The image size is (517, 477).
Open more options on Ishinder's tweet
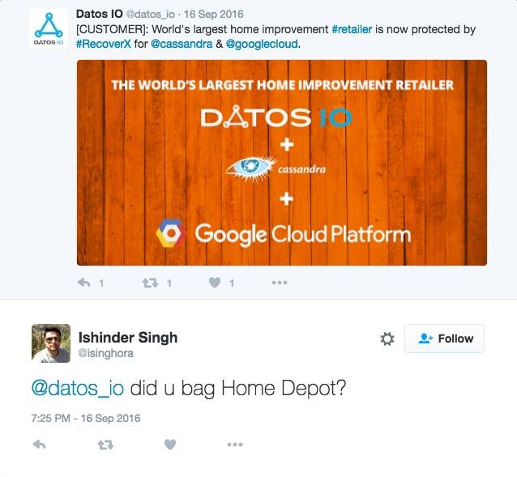[234, 444]
